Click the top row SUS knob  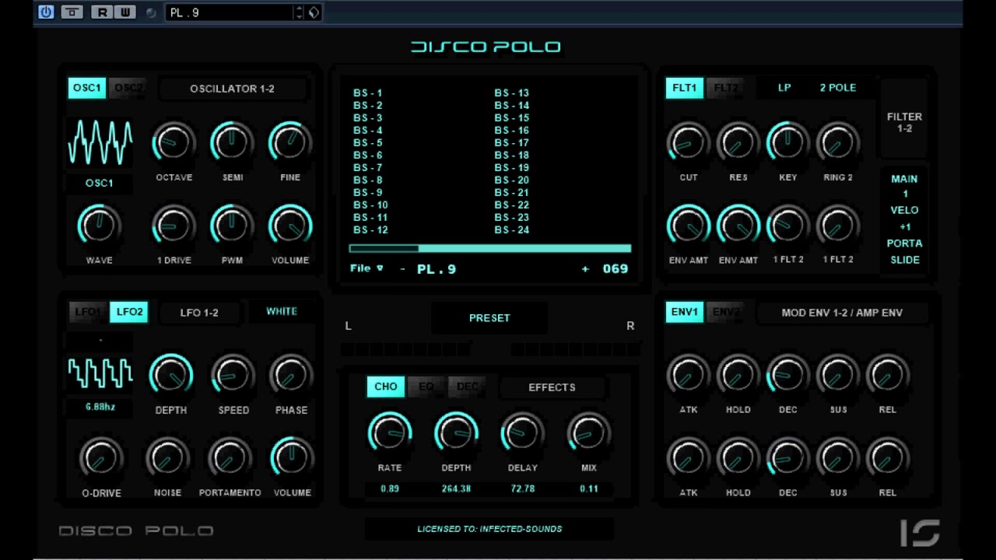click(x=838, y=376)
